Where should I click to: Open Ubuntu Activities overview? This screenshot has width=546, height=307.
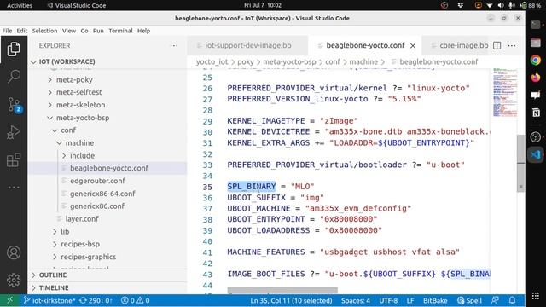point(20,5)
